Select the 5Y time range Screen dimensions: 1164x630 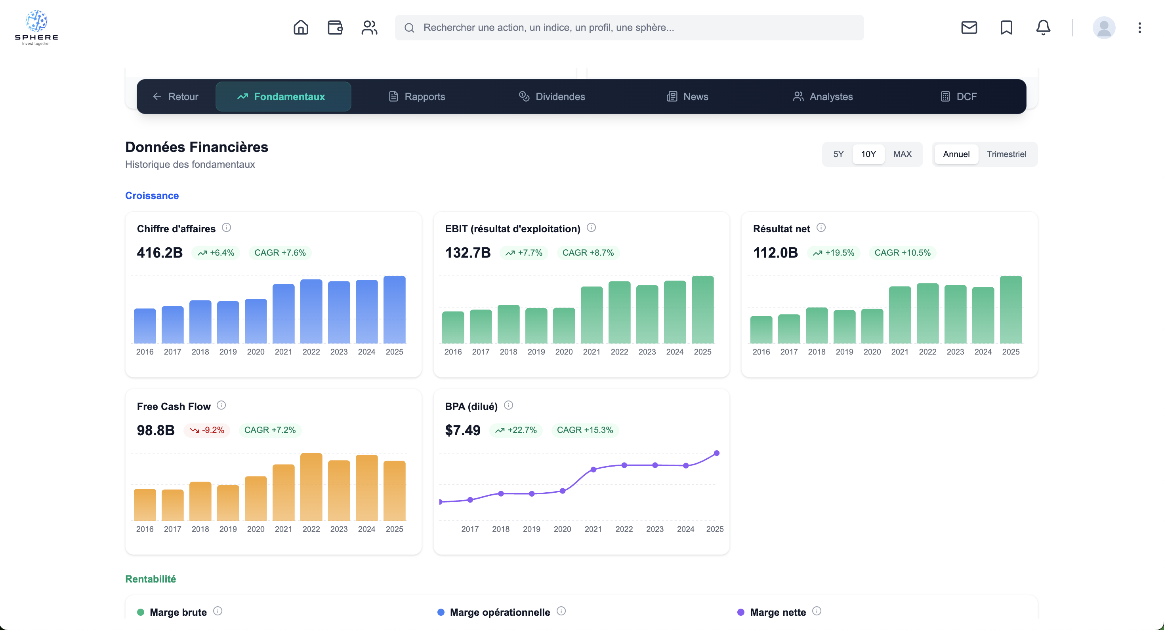838,154
